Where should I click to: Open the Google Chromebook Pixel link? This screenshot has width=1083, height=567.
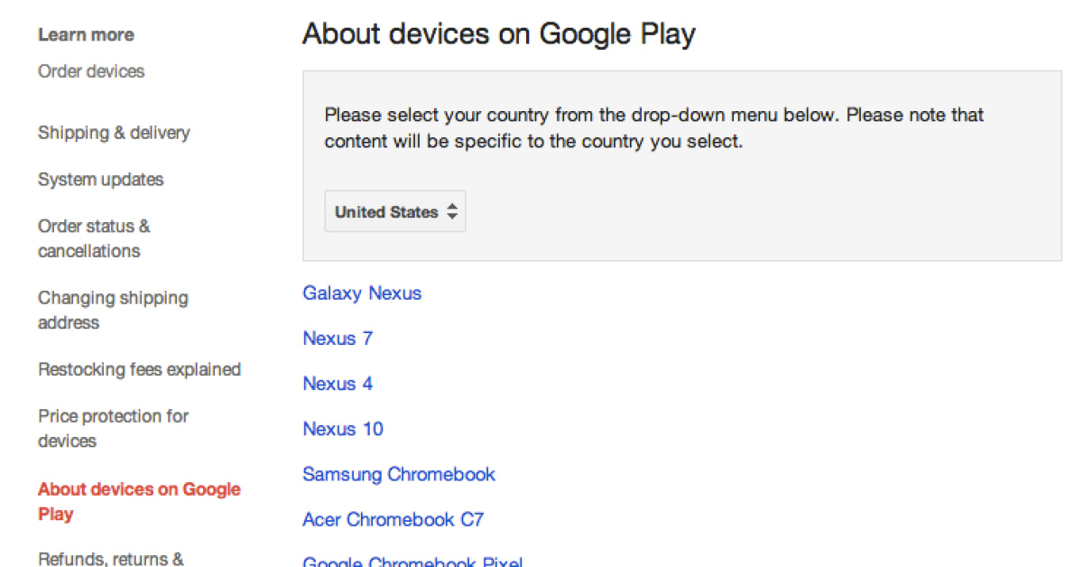pos(412,560)
